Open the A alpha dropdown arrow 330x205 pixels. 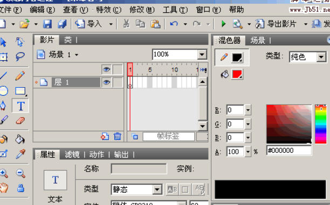[x=248, y=151]
